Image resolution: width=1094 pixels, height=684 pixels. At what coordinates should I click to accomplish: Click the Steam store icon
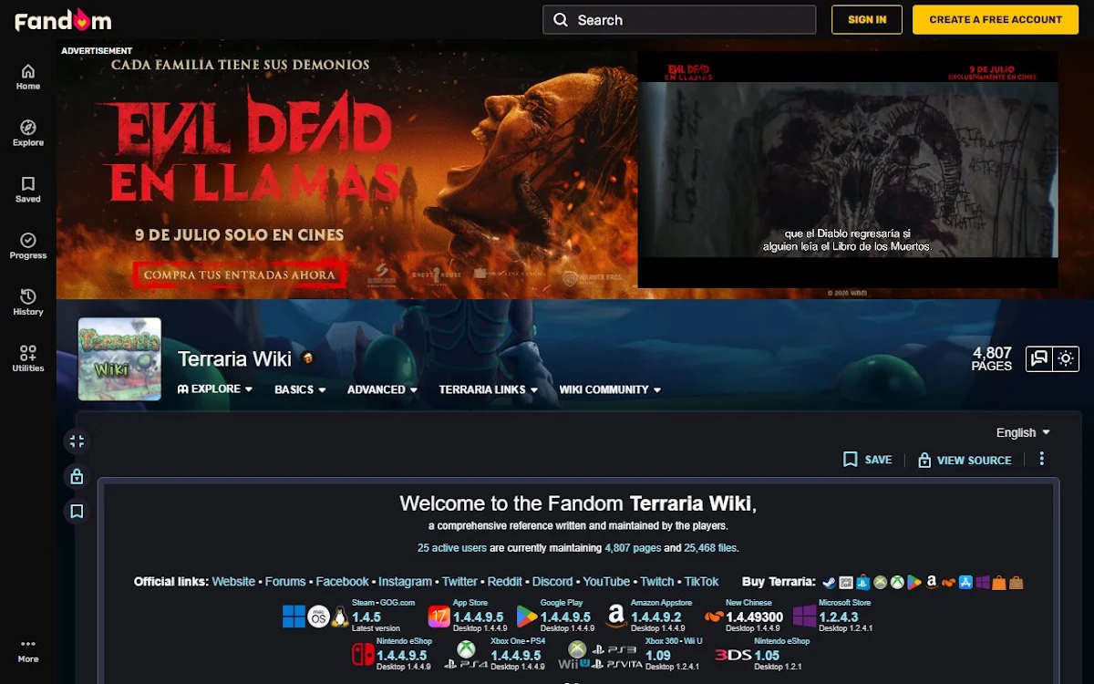pos(829,582)
